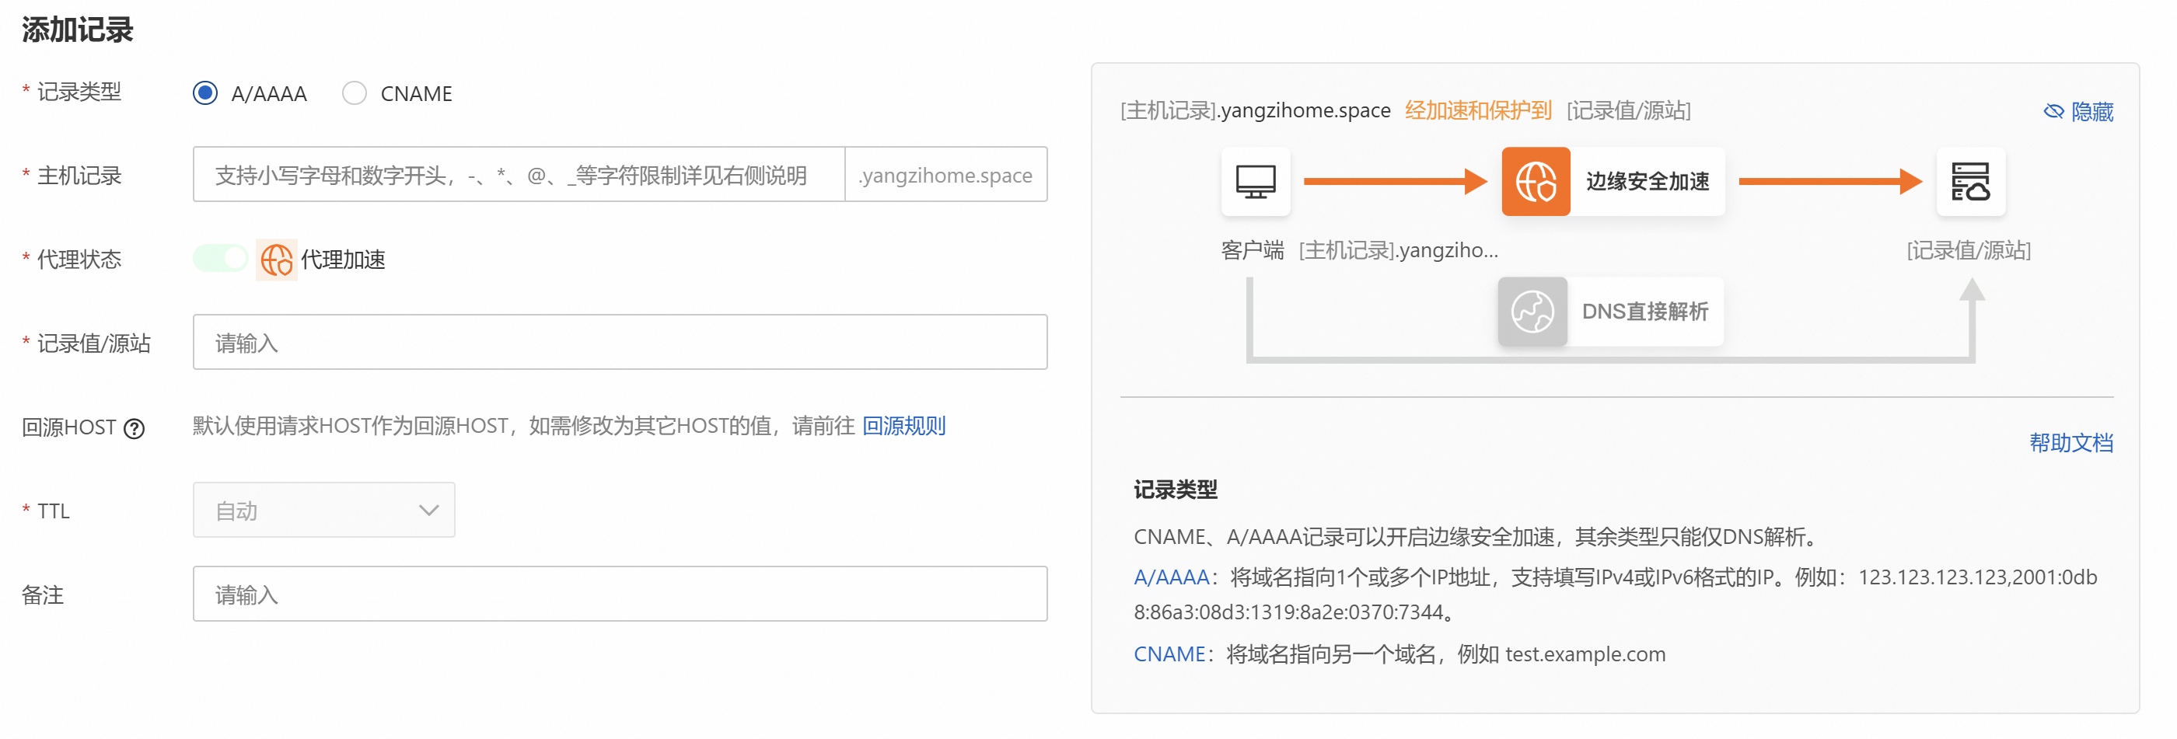2177x739 pixels.
Task: Select the A/AAAA record type
Action: [205, 93]
